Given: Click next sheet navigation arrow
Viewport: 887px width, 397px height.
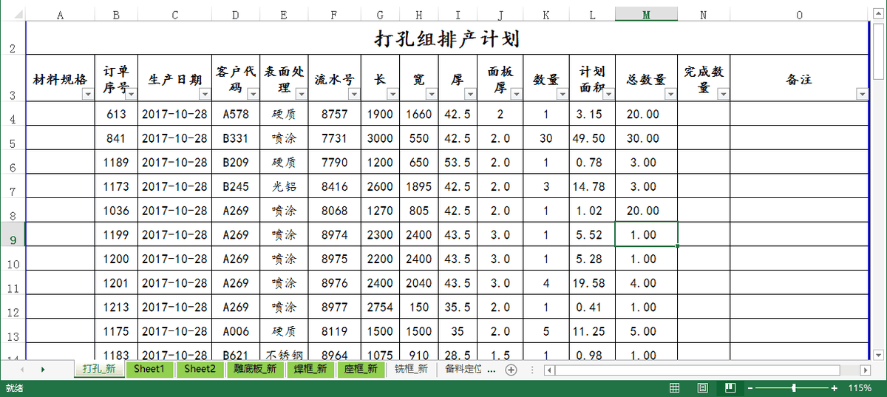Looking at the screenshot, I should (x=43, y=370).
